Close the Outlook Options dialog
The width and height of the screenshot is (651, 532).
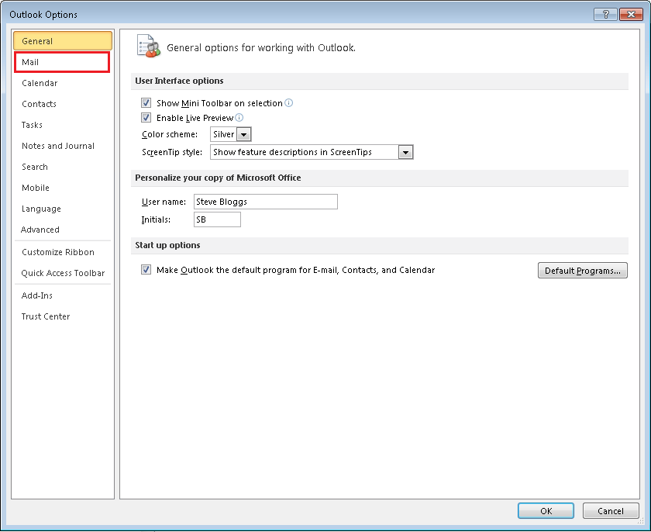[631, 15]
